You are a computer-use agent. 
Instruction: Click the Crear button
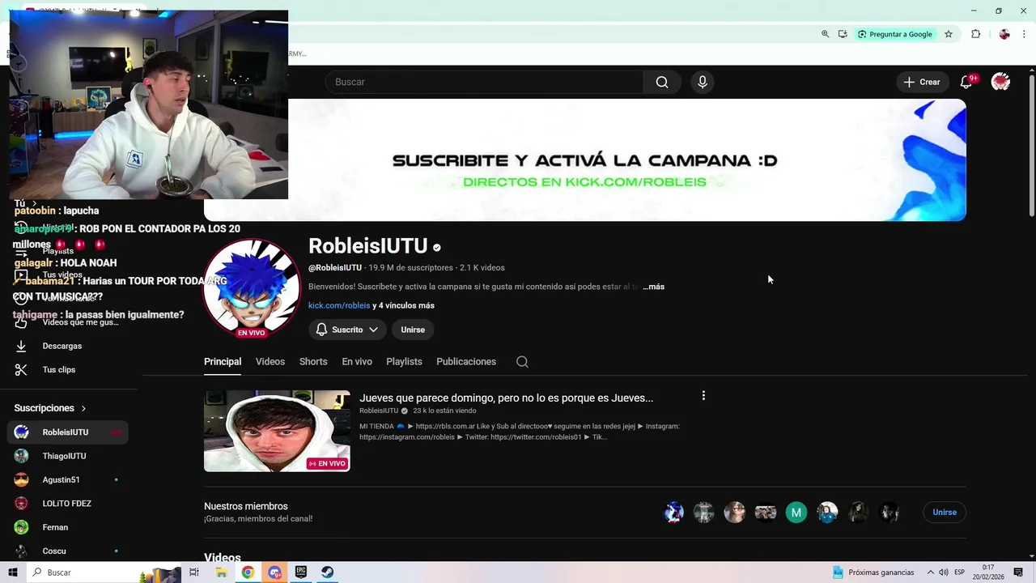tap(922, 82)
